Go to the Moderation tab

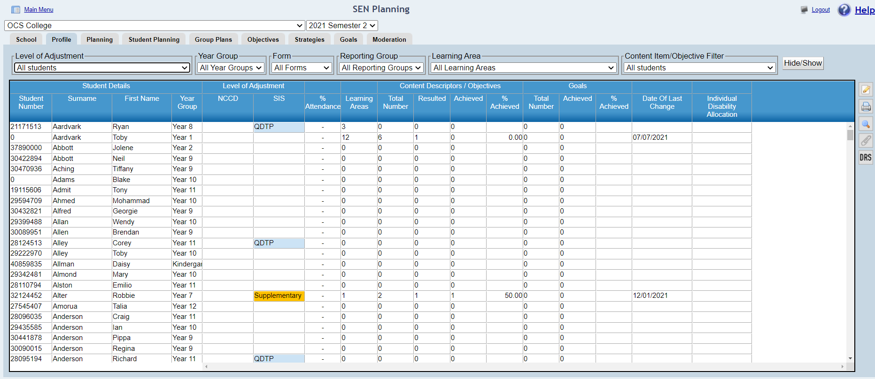click(x=389, y=40)
